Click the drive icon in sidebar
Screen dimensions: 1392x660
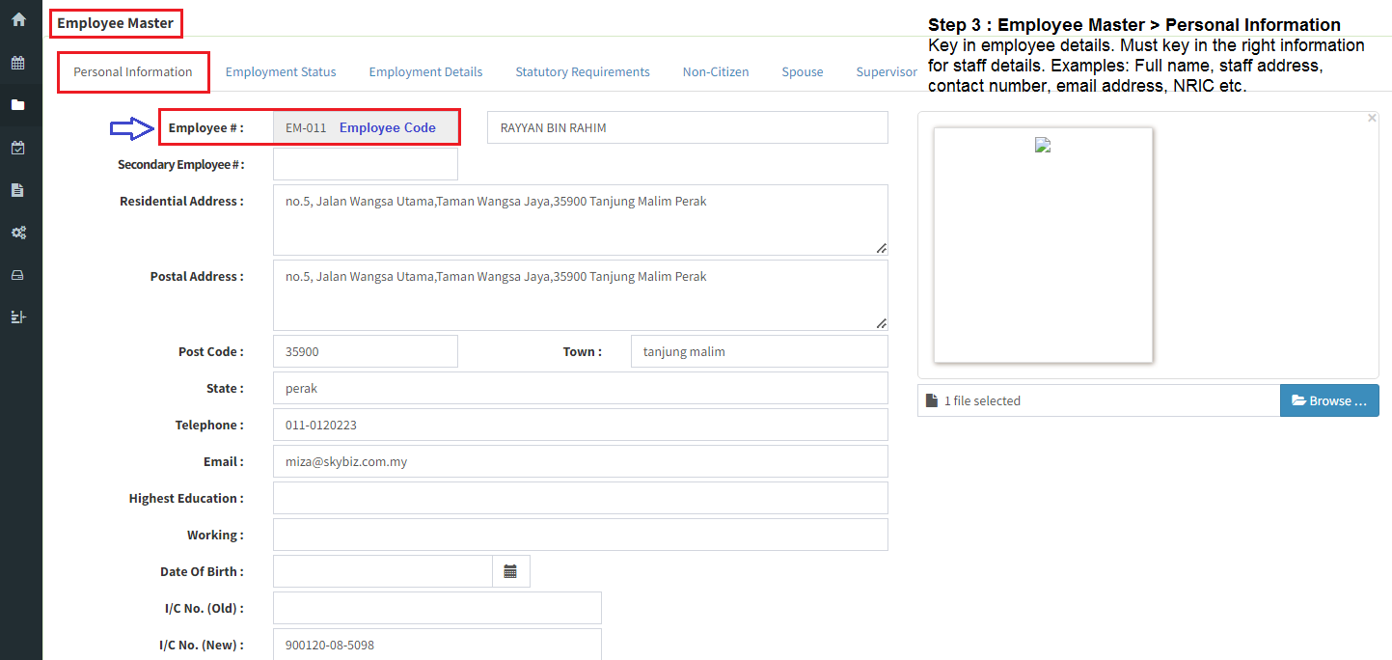18,275
